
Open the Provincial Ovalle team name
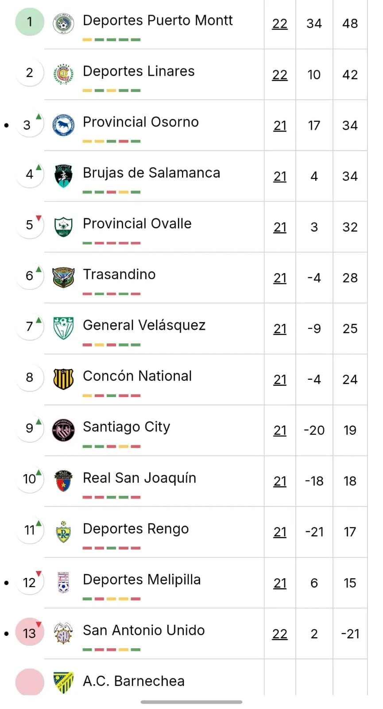[137, 224]
